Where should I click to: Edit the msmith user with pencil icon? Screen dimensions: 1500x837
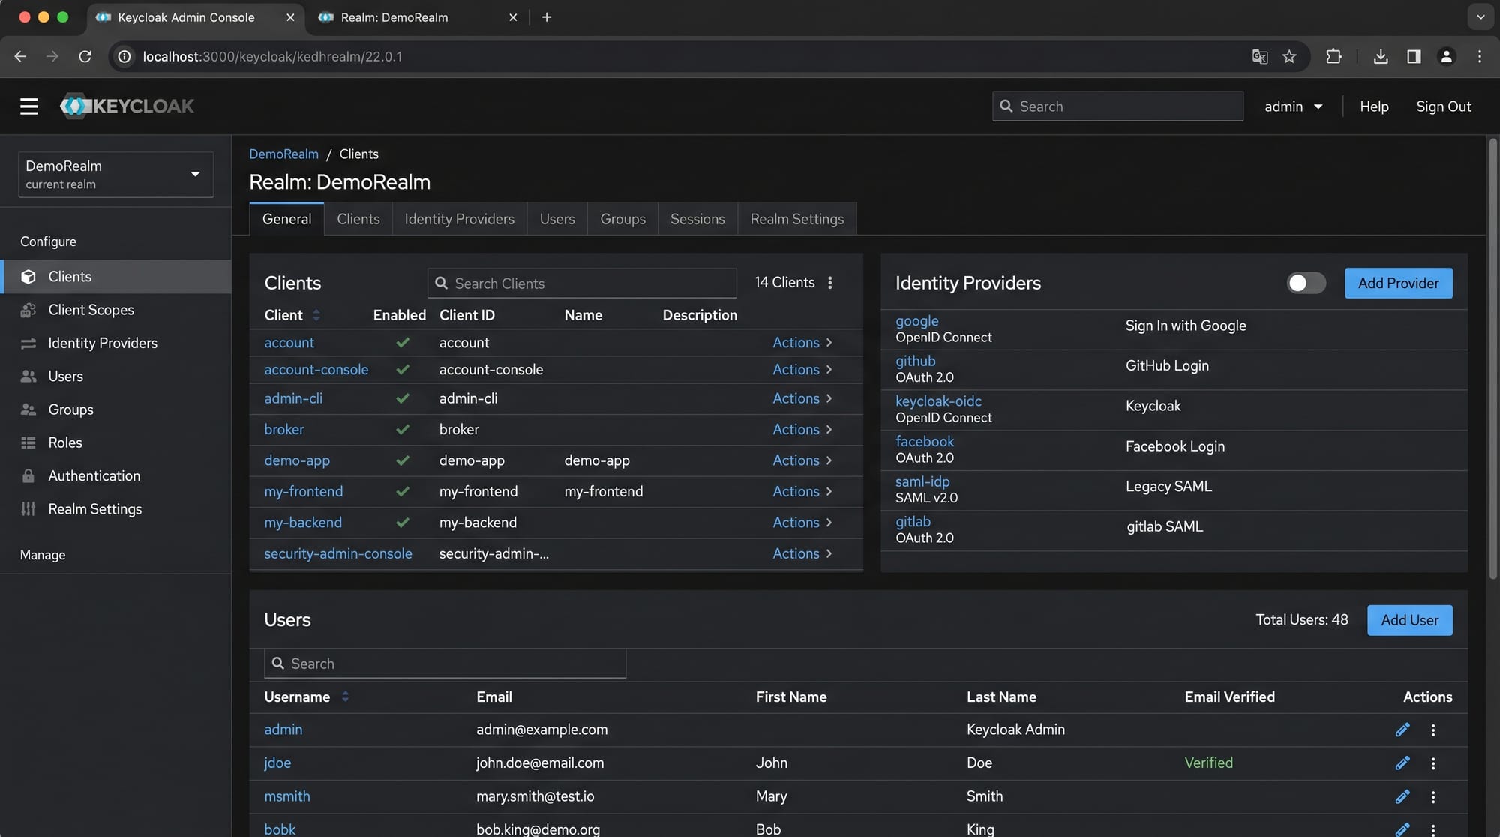(x=1402, y=796)
